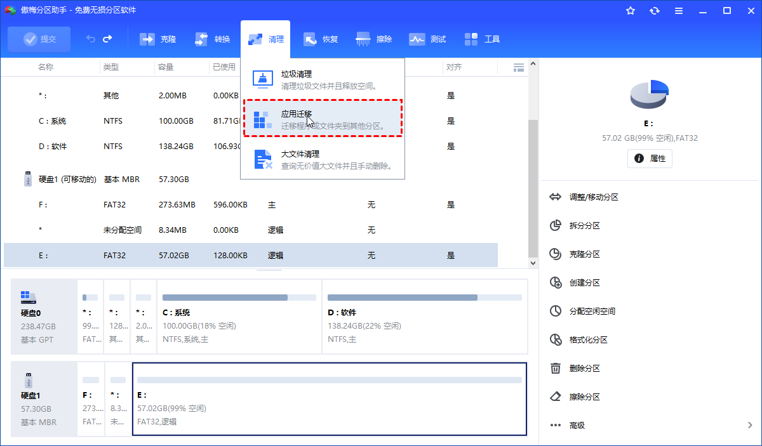
Task: Click the column view settings icon
Action: point(518,67)
